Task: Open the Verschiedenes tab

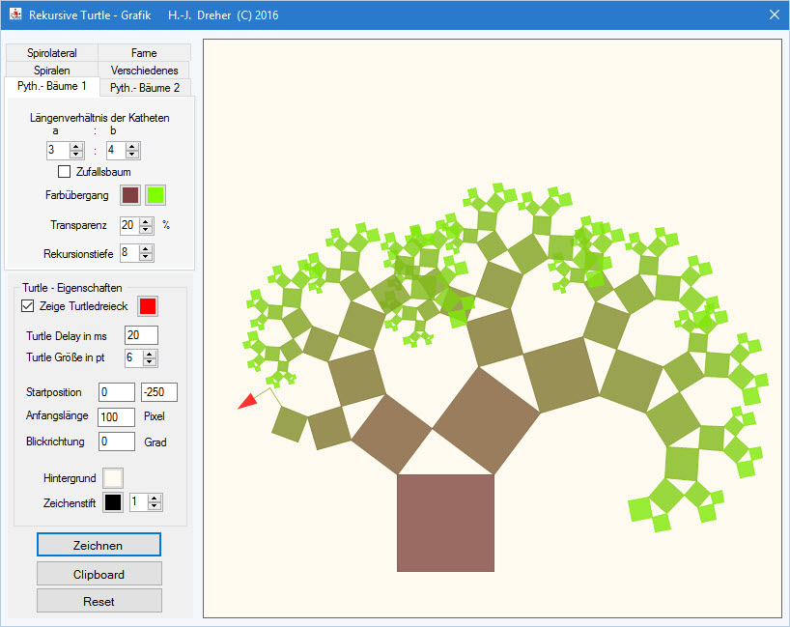Action: (143, 70)
